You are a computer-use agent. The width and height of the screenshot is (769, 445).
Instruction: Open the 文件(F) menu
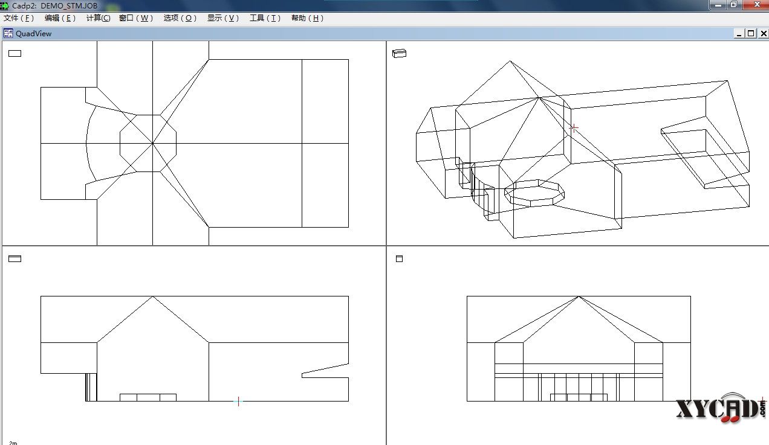tap(18, 18)
